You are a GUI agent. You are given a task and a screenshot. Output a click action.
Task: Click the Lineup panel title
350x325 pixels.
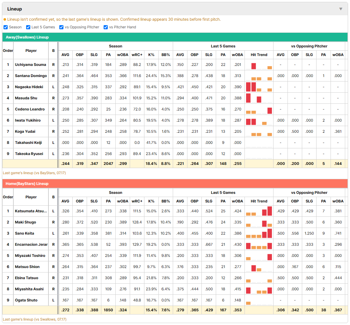pyautogui.click(x=15, y=9)
